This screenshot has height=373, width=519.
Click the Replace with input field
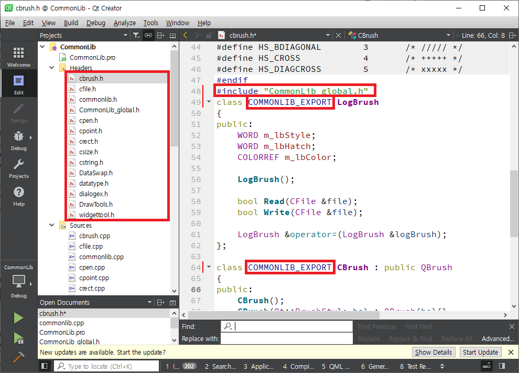[287, 338]
